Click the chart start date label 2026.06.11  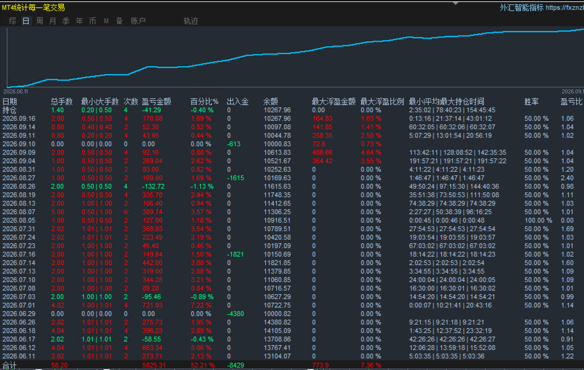[16, 92]
